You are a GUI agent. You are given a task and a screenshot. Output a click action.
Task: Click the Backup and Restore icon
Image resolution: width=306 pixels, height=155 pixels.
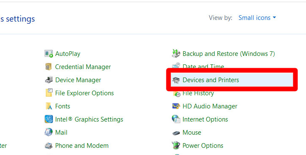click(x=176, y=53)
